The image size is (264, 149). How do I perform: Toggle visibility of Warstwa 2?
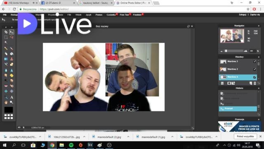[x=255, y=69]
